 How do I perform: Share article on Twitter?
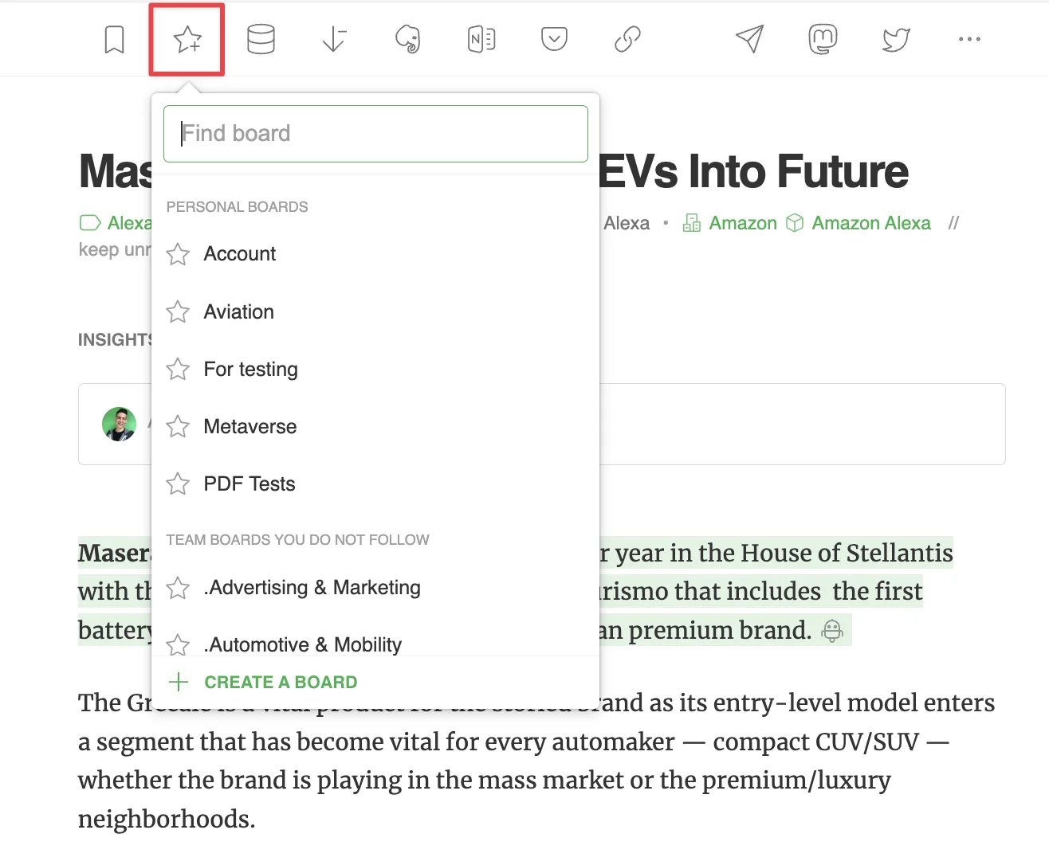[x=896, y=39]
